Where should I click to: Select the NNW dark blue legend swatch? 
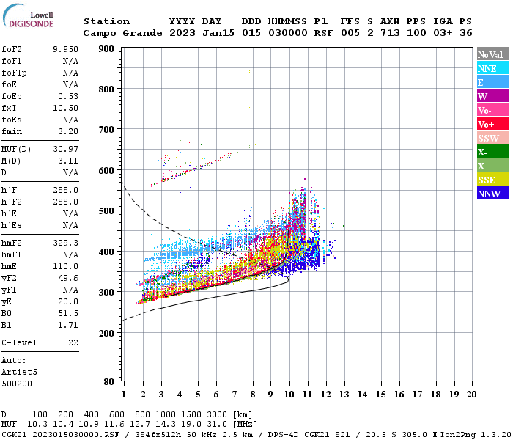pyautogui.click(x=492, y=193)
